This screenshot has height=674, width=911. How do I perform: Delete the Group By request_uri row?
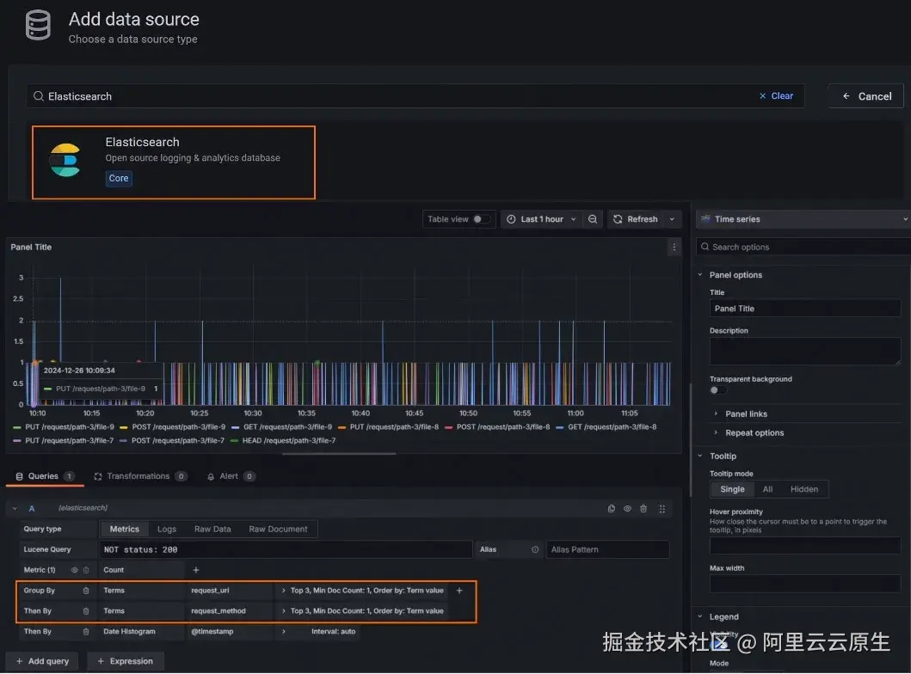coord(86,591)
